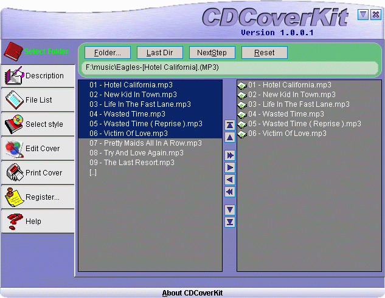Click the Help question mark icon

[x=15, y=222]
